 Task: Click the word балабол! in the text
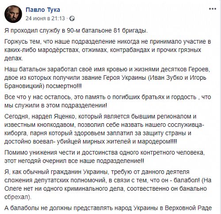[187, 180]
